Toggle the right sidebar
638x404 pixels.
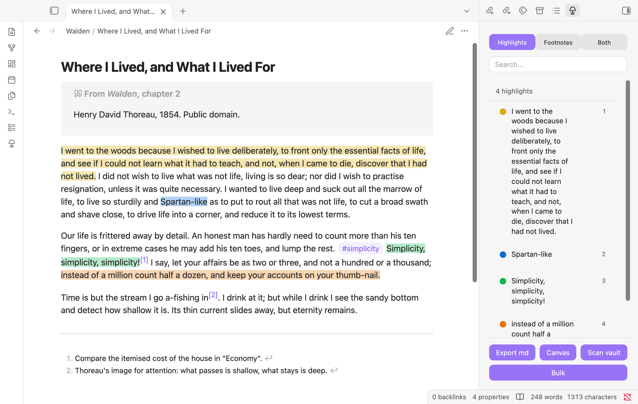pos(626,11)
